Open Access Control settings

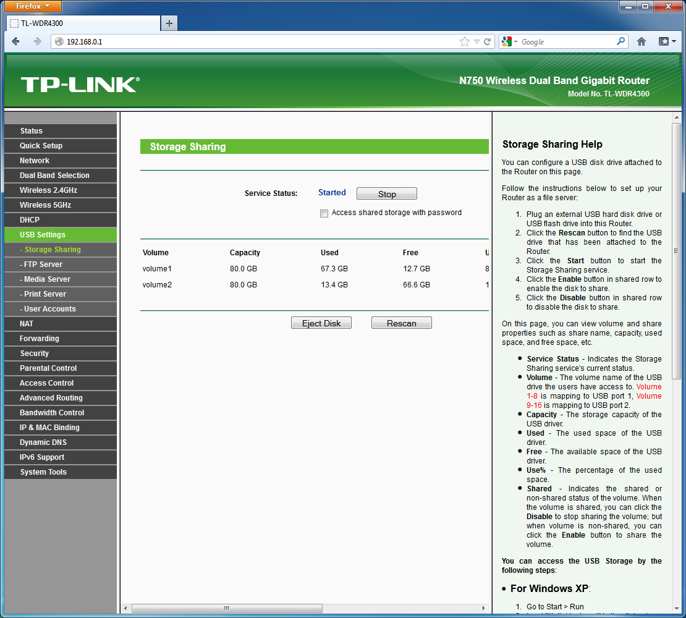(x=61, y=384)
